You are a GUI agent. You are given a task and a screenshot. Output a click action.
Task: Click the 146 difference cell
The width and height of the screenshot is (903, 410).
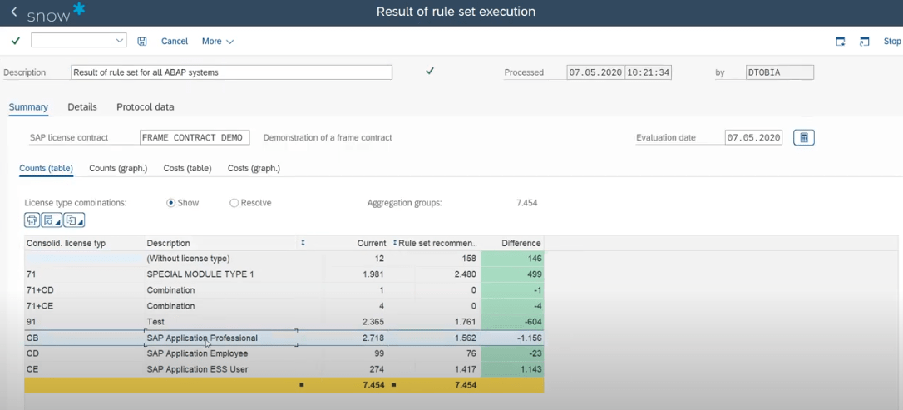point(512,259)
